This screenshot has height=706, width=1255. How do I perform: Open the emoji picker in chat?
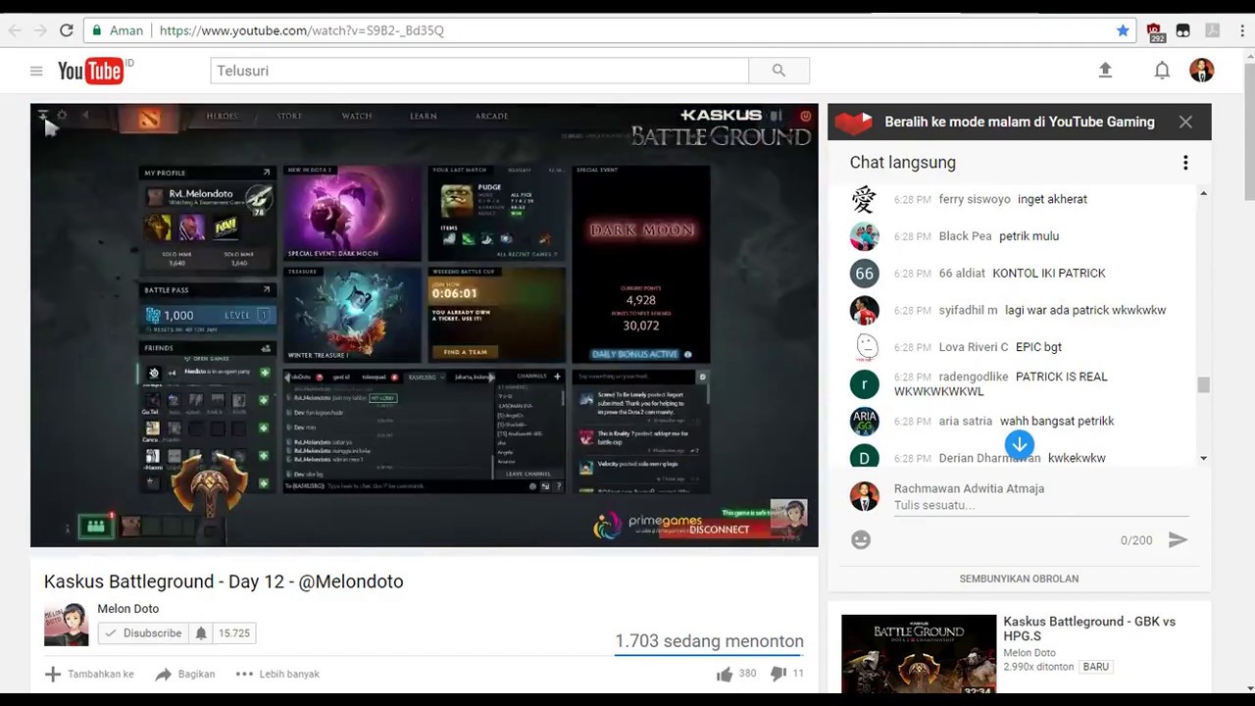[861, 539]
